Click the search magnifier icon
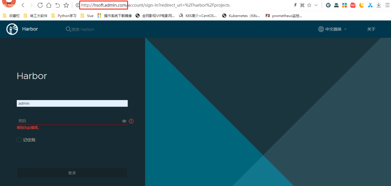 [68, 29]
